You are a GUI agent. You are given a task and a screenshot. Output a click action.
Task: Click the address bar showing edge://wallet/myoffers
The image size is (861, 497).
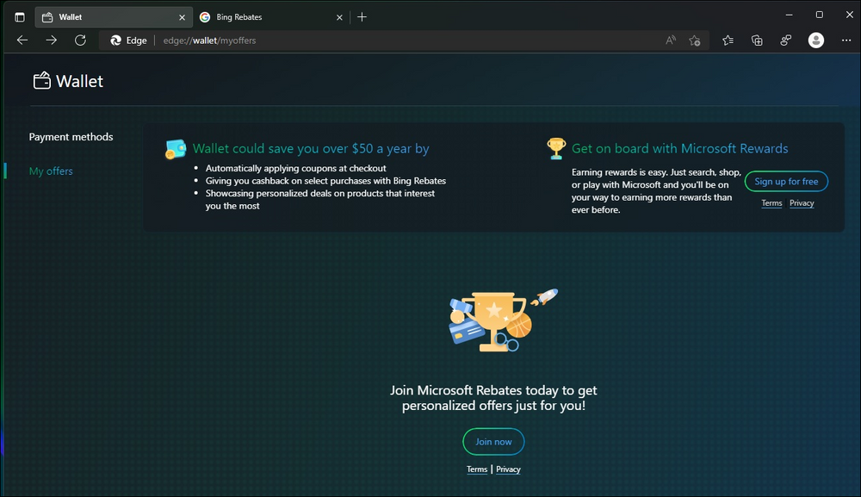pyautogui.click(x=209, y=40)
